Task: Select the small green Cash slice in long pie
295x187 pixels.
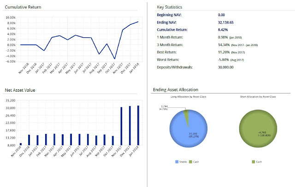Action: click(186, 117)
